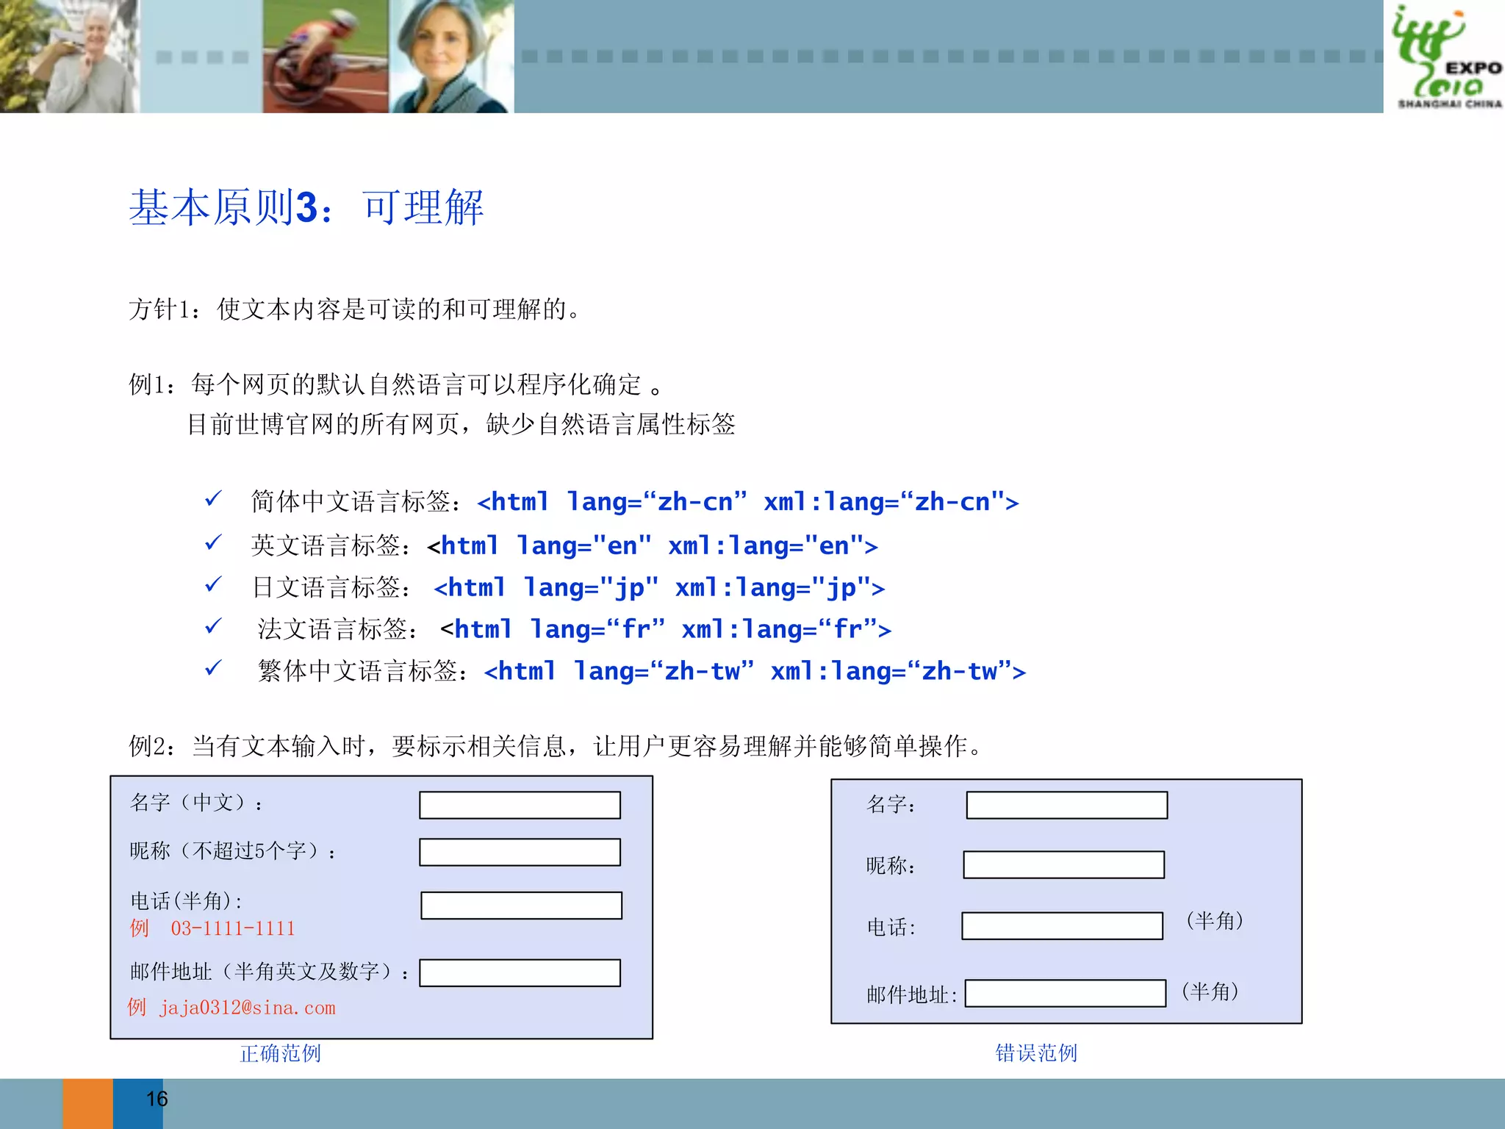1505x1129 pixels.
Task: Click the 邮件地址（半角英文及数字） input field
Action: (520, 972)
